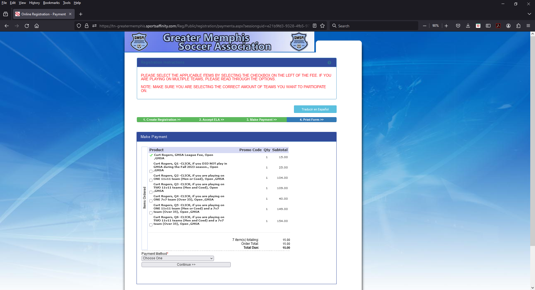Open the Tools menu
The width and height of the screenshot is (535, 290).
click(67, 3)
